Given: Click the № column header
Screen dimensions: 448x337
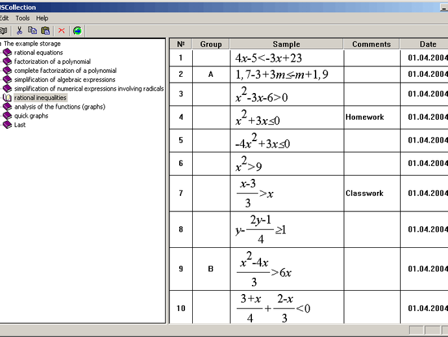Looking at the screenshot, I should click(x=180, y=44).
